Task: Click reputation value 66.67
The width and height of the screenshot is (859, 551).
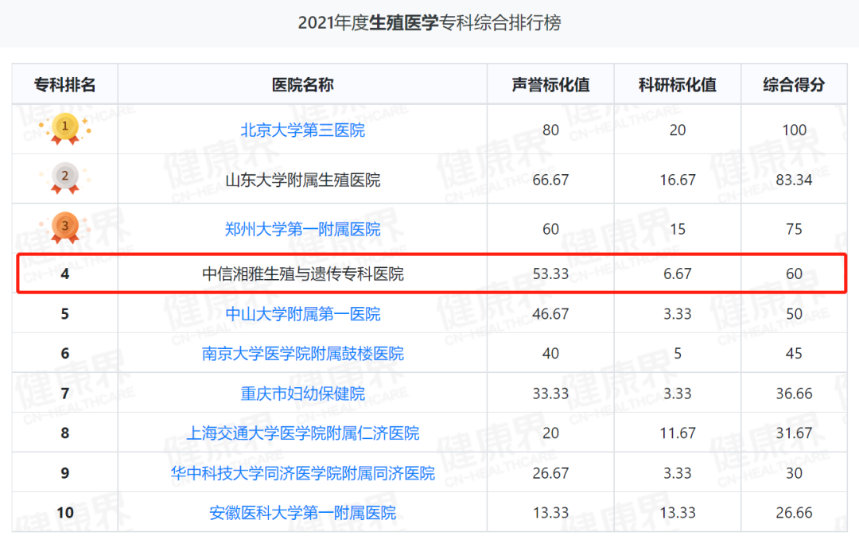Action: (x=550, y=180)
